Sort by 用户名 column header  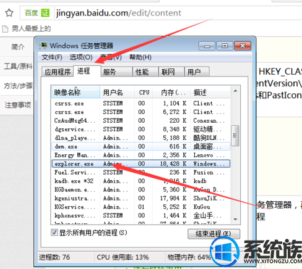point(118,93)
